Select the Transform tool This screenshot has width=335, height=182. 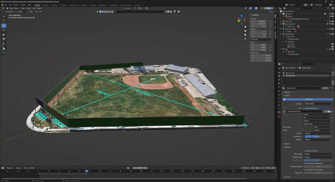(x=4, y=39)
